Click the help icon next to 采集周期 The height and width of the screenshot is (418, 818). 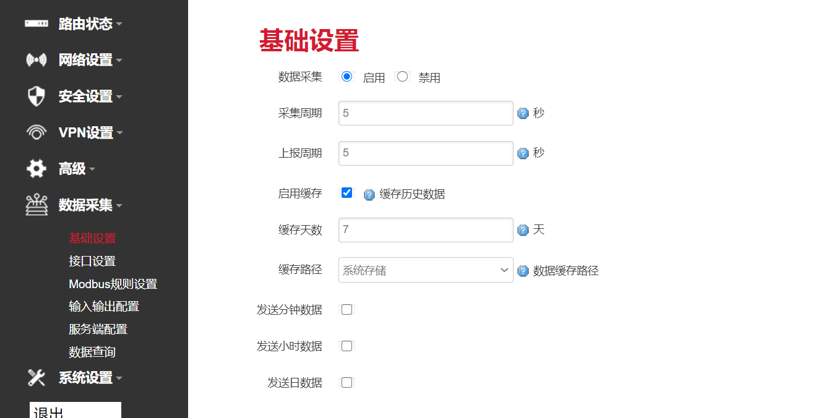(x=524, y=113)
